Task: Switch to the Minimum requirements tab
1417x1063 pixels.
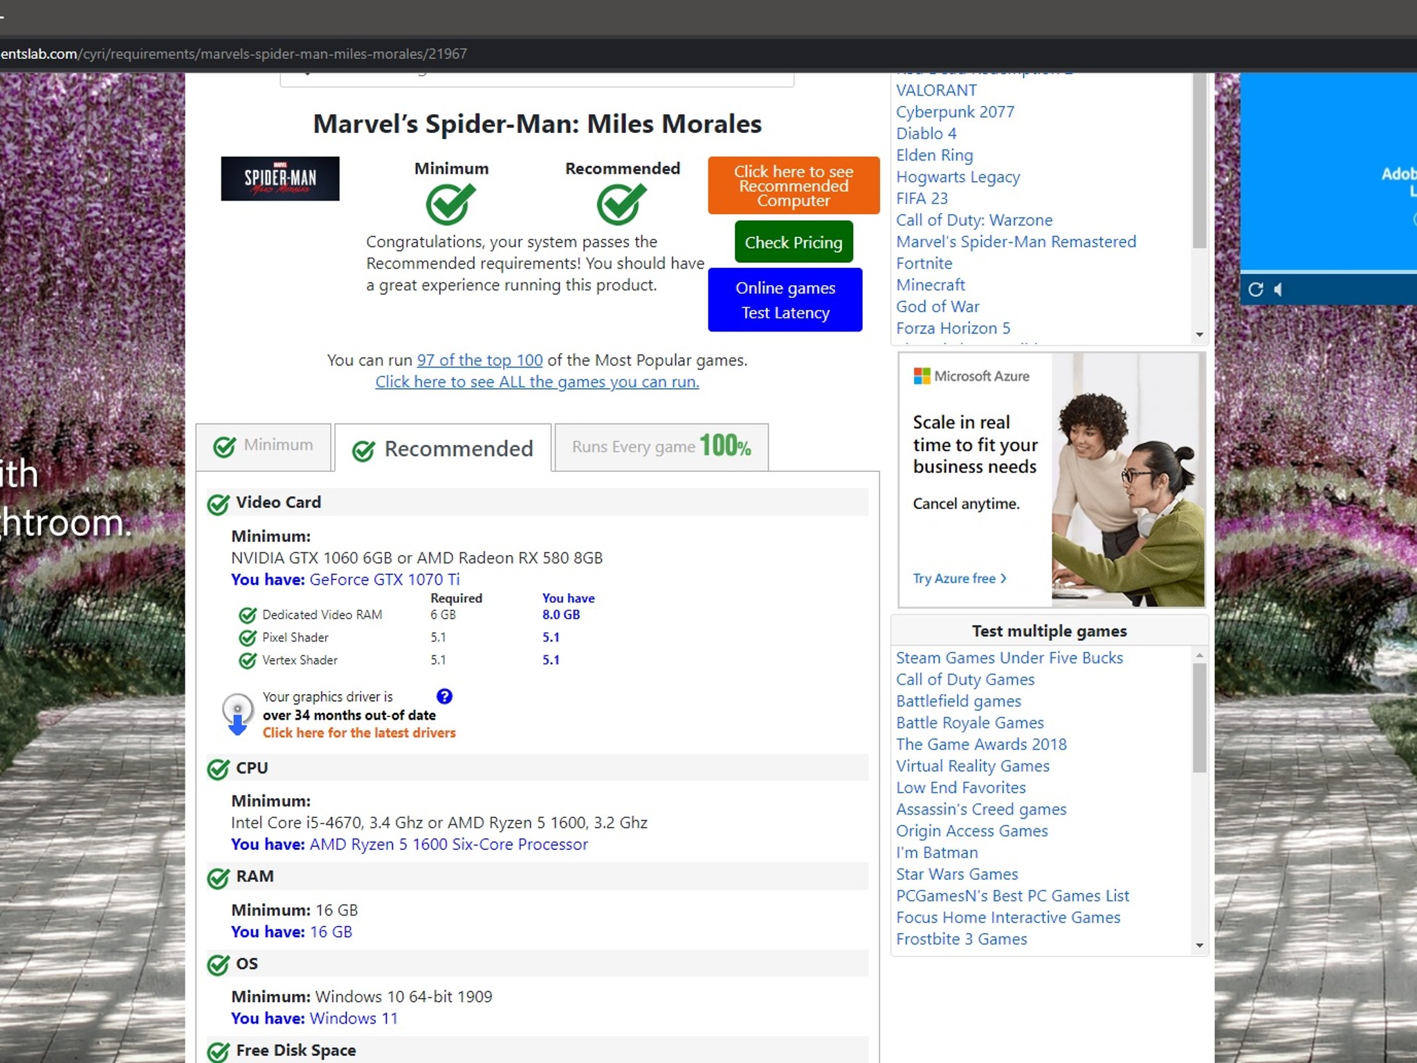Action: point(264,446)
